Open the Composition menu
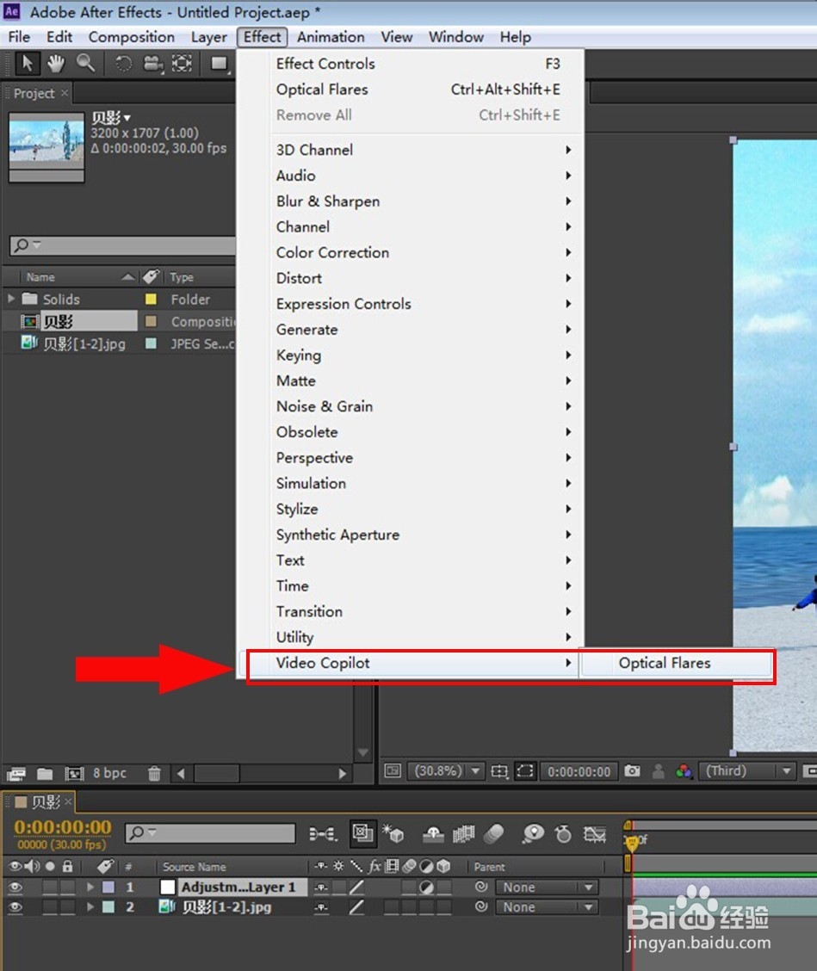The height and width of the screenshot is (971, 817). click(x=132, y=37)
